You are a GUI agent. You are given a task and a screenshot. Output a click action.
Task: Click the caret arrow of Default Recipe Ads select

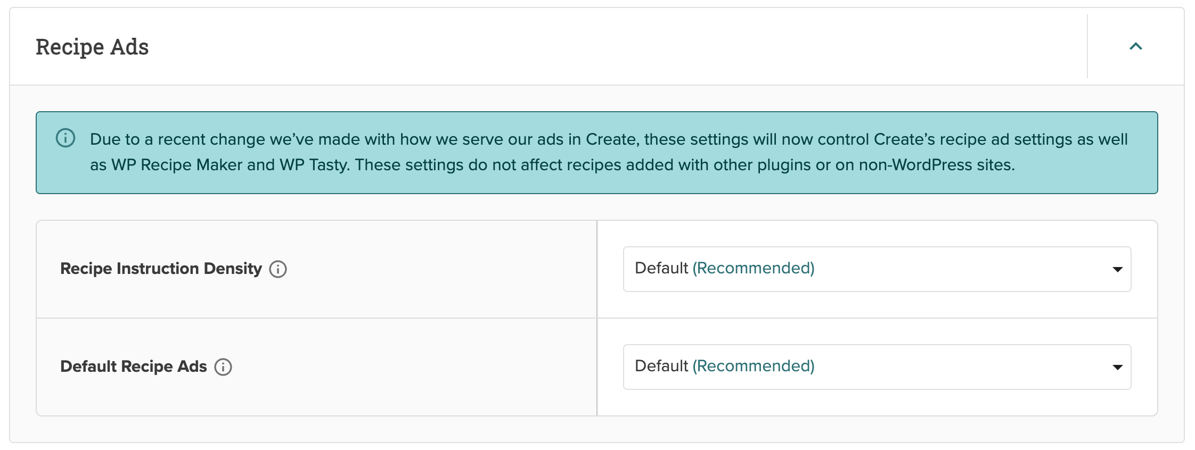click(x=1118, y=368)
